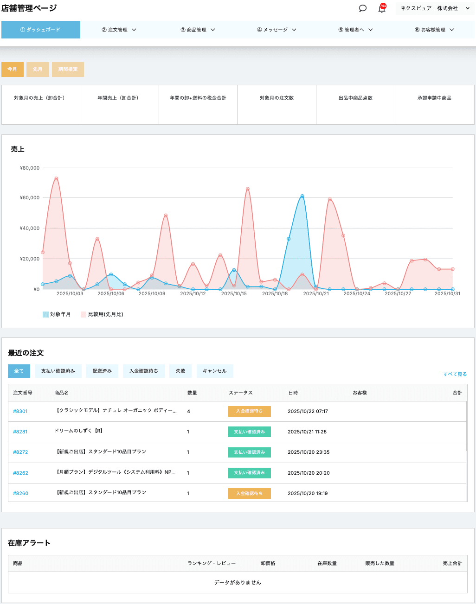
Task: Select the ① ダッシュボード tab
Action: [41, 30]
